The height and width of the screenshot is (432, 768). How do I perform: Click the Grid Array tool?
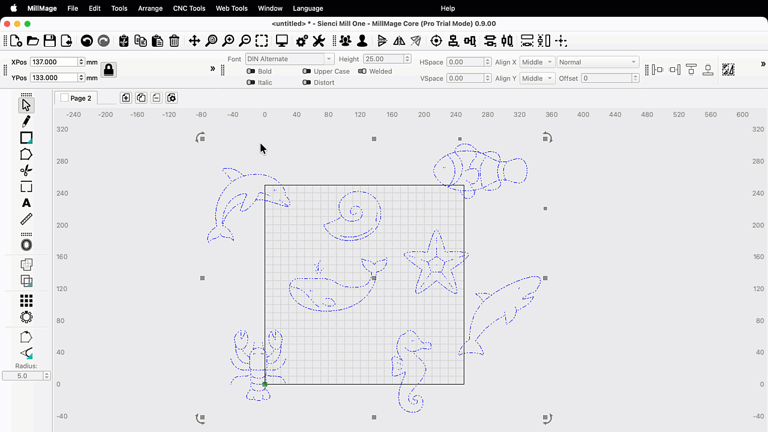(26, 300)
